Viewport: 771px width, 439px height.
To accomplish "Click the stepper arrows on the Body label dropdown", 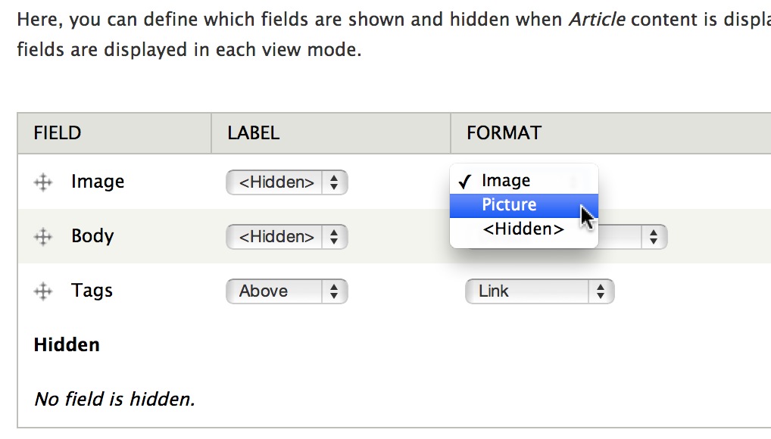I will click(x=335, y=236).
